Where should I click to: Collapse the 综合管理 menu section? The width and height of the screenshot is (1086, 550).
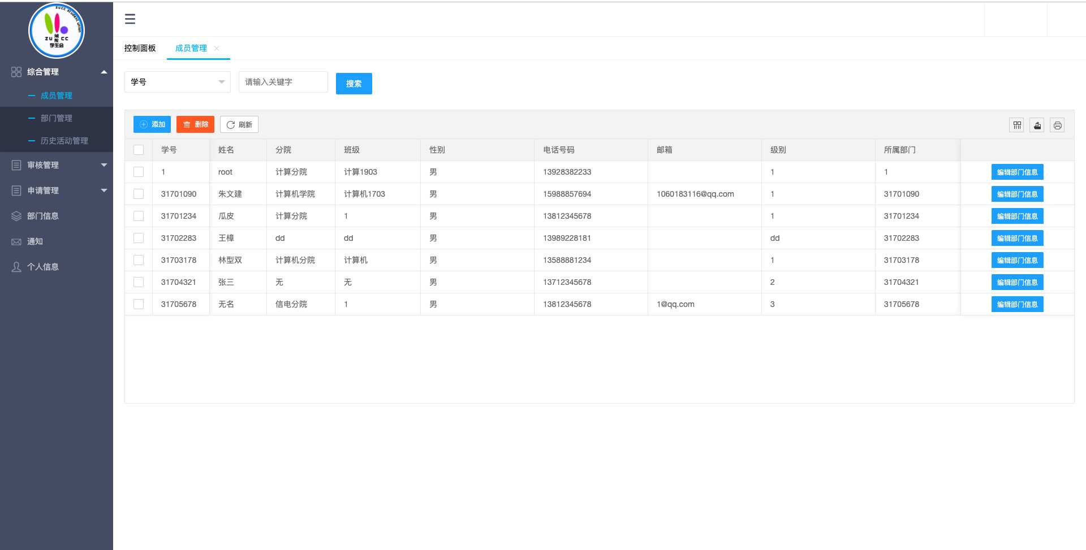pyautogui.click(x=104, y=72)
